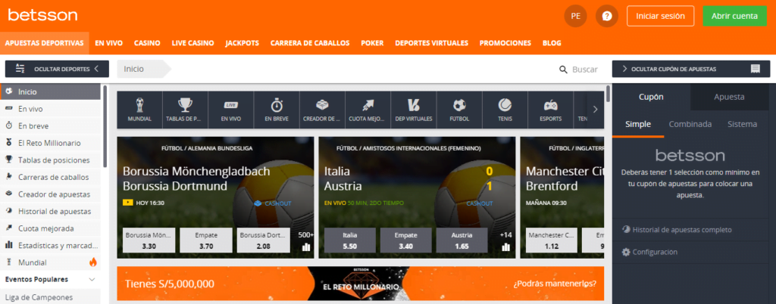Click the Betsson logo
The height and width of the screenshot is (304, 776).
coord(42,15)
